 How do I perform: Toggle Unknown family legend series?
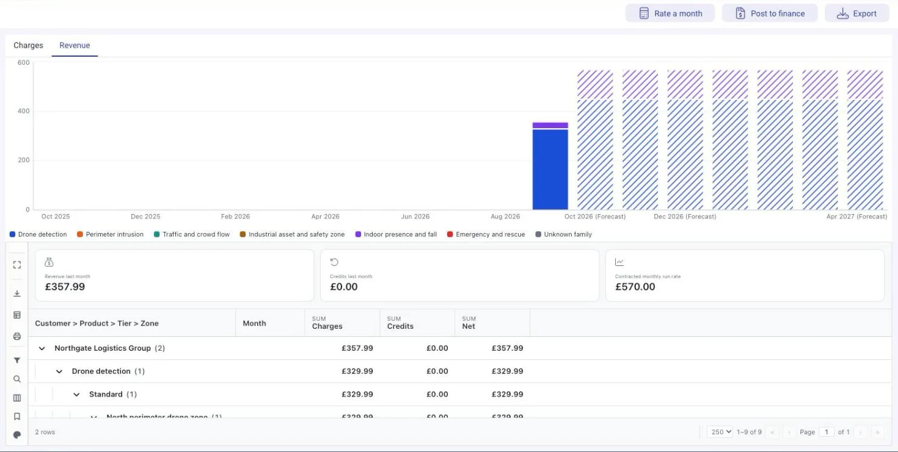coord(563,234)
